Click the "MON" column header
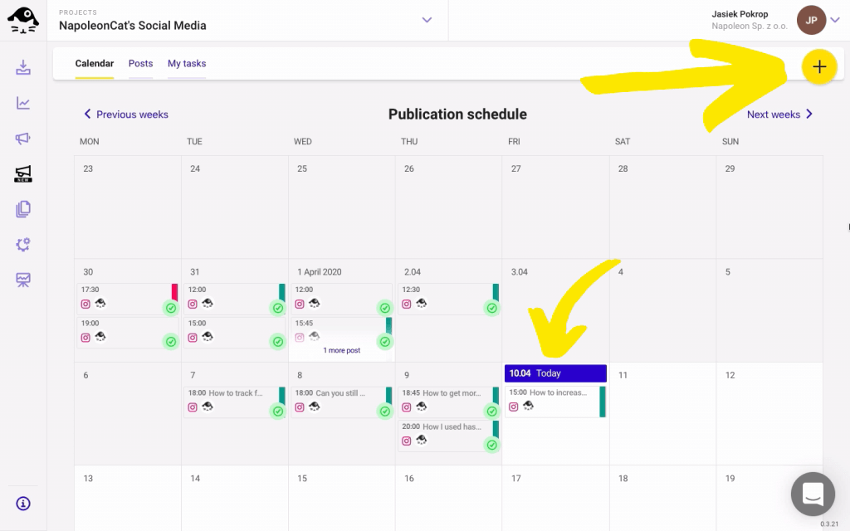This screenshot has width=850, height=531. [90, 141]
